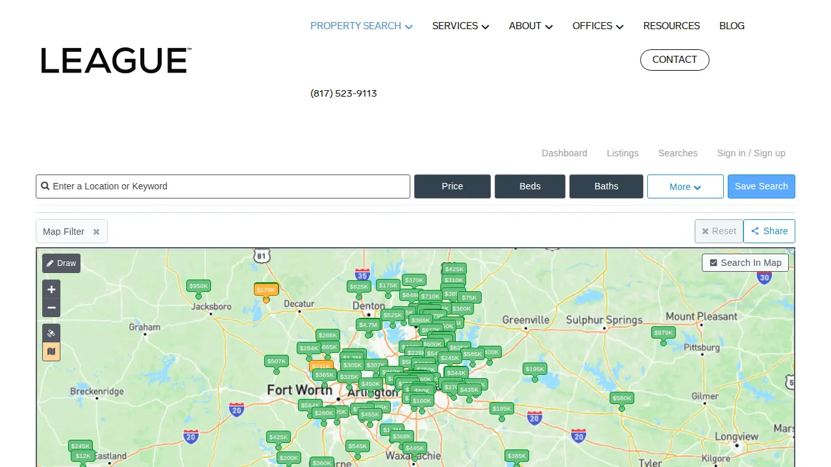The image size is (831, 467).
Task: Click the $245K marker above Eastland
Action: click(81, 446)
